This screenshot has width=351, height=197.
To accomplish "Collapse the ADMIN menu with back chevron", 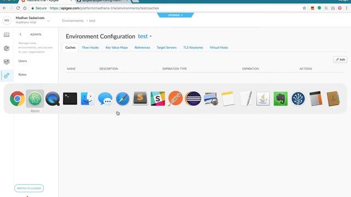I will click(x=20, y=34).
